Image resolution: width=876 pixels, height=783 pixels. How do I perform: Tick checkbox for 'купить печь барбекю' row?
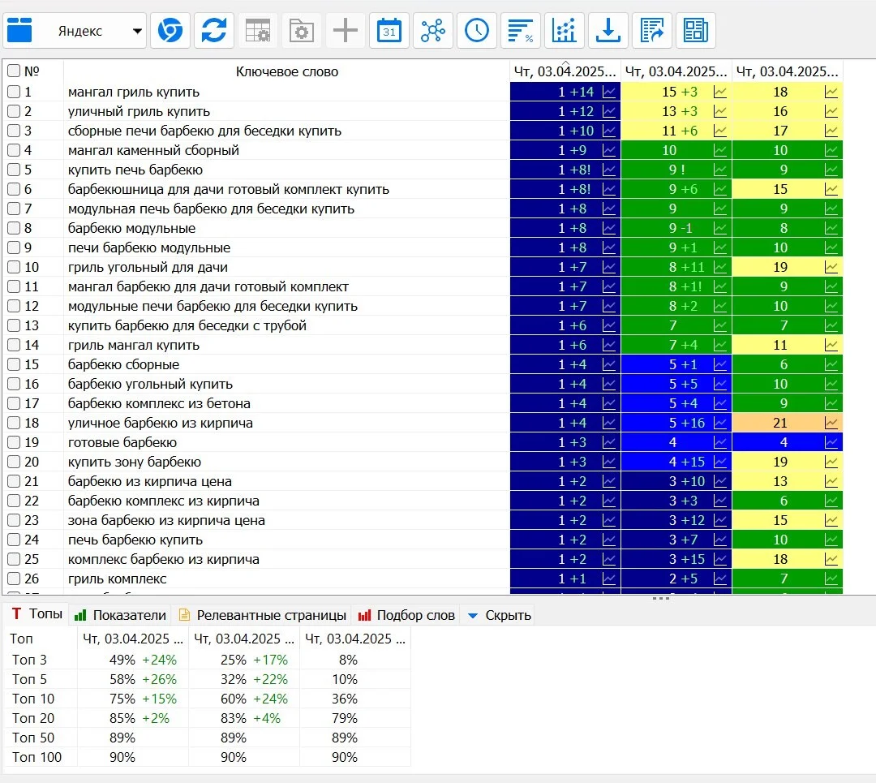[x=14, y=170]
